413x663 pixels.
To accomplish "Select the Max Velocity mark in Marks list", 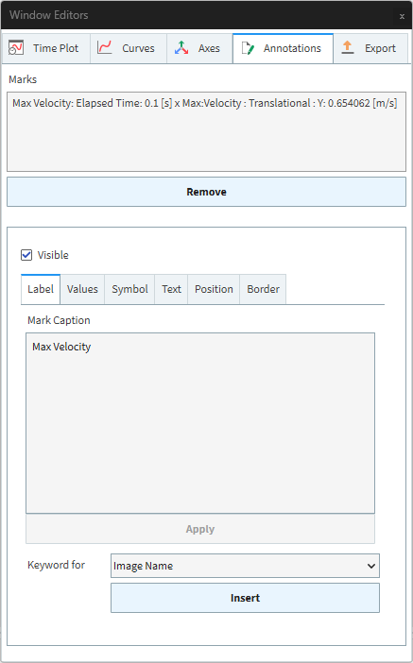I will pyautogui.click(x=205, y=103).
